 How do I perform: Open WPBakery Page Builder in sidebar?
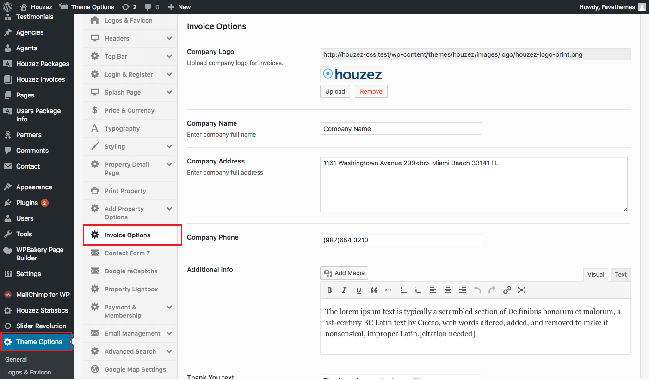point(37,254)
